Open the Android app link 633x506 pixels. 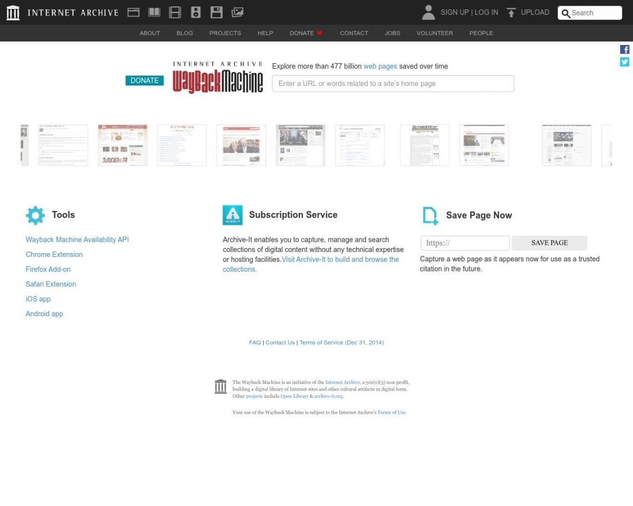click(44, 314)
